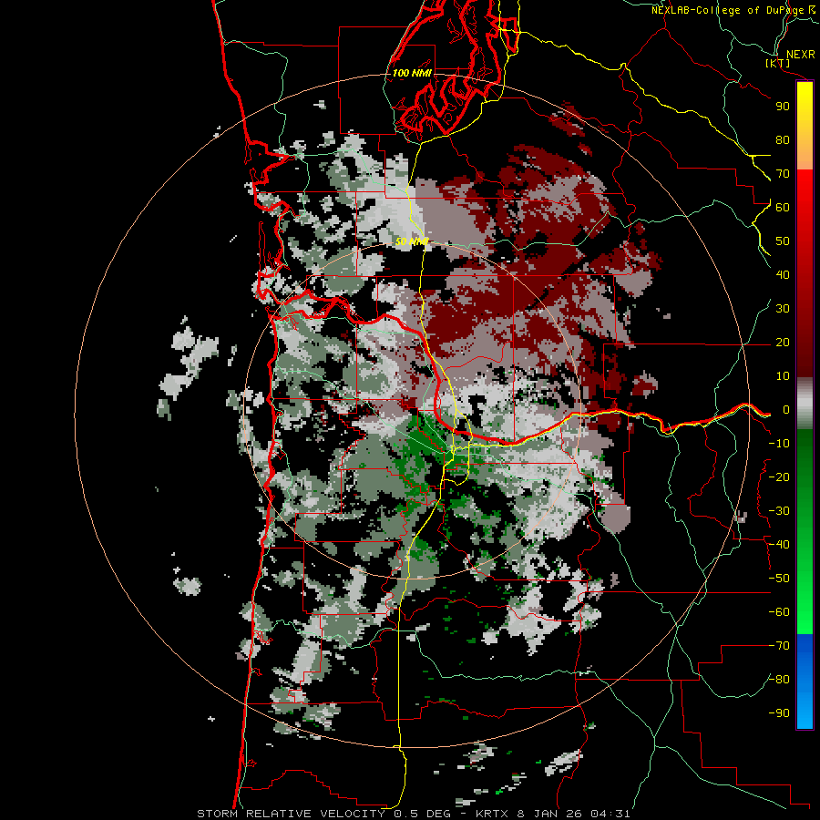This screenshot has width=820, height=820.
Task: Click the 100 NMI range ring label
Action: coord(412,73)
